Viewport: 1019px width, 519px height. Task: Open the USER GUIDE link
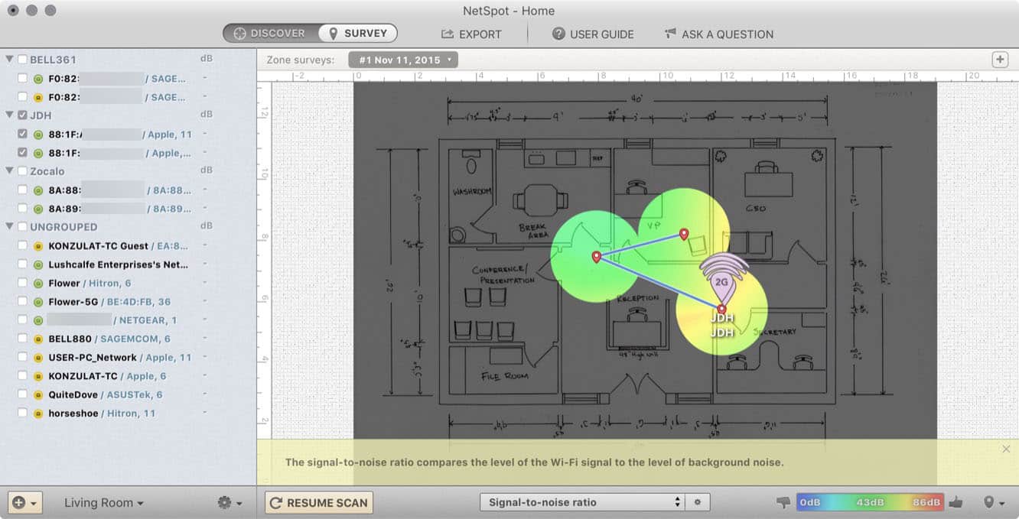[x=593, y=34]
